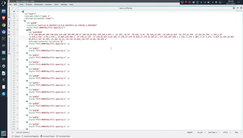The width and height of the screenshot is (243, 138).
Task: Open the XML syntax mode dropdown
Action: tap(238, 132)
